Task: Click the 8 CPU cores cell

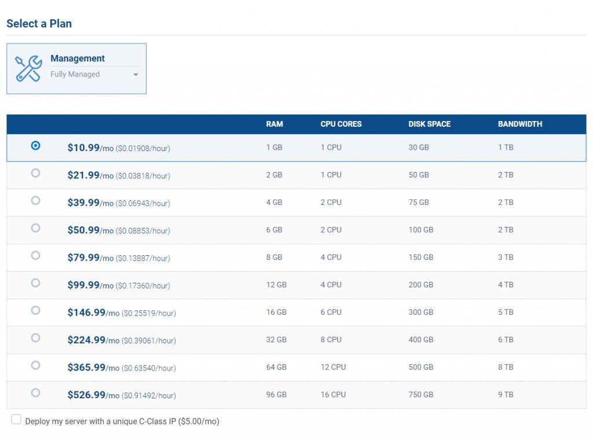Action: coord(331,339)
